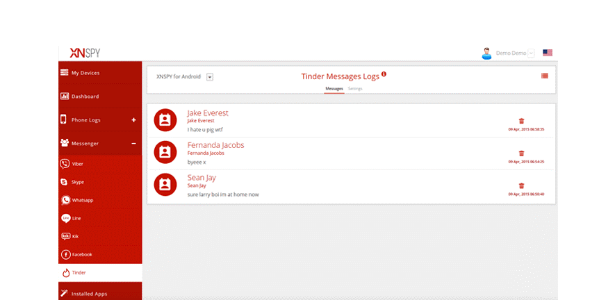
Task: Click the Installed Apps wand icon
Action: point(65,293)
